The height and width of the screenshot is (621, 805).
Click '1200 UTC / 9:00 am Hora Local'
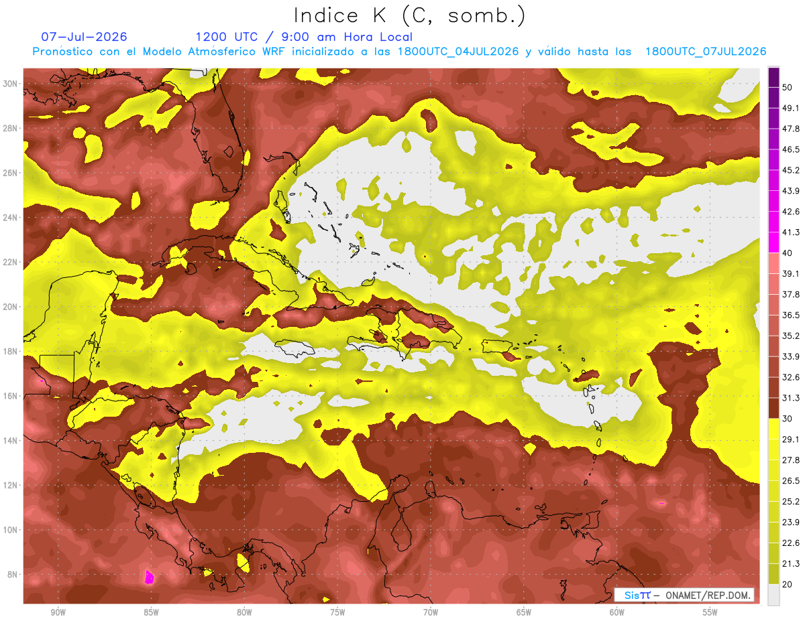(304, 37)
